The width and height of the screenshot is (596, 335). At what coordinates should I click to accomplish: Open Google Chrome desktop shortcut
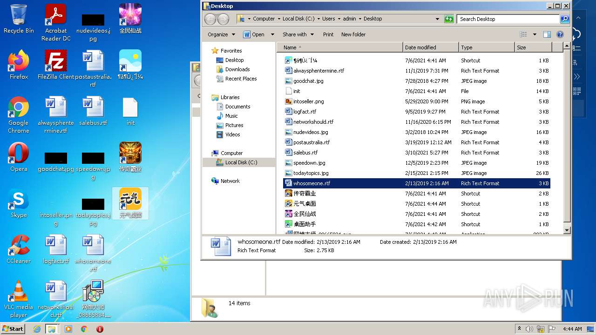[19, 114]
